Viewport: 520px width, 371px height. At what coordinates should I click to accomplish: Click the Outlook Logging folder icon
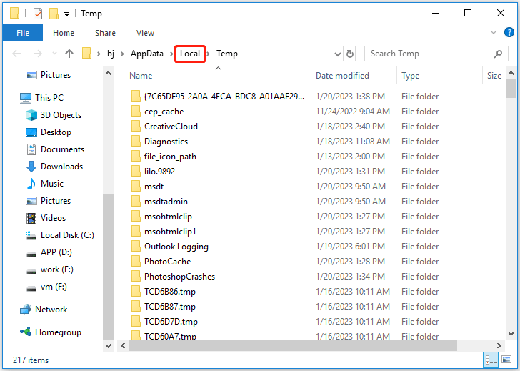136,247
